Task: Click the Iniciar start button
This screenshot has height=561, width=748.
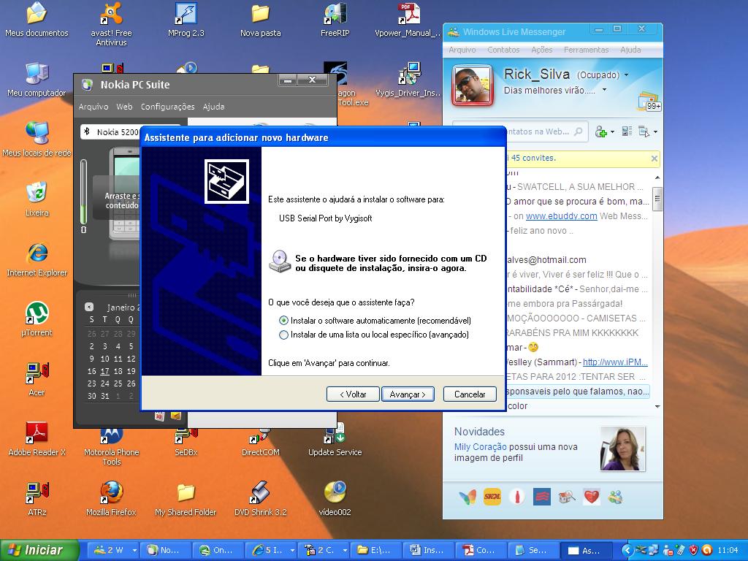Action: pos(39,551)
